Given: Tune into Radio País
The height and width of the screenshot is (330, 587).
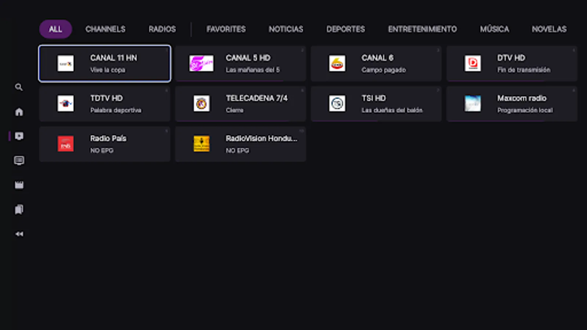Looking at the screenshot, I should (105, 144).
